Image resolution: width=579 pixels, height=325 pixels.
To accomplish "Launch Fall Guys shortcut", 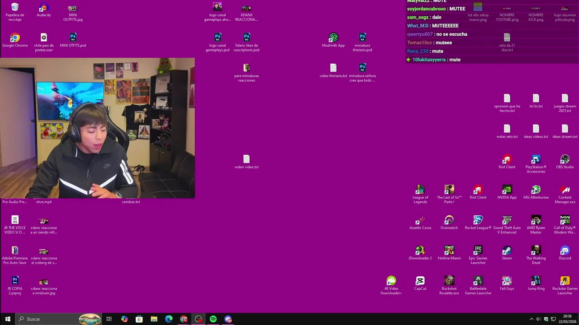I will click(507, 283).
